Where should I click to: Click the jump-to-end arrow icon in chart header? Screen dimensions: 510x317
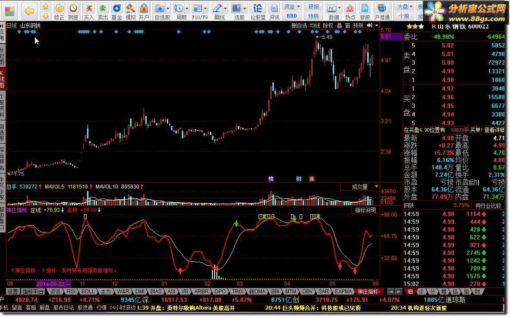click(369, 25)
